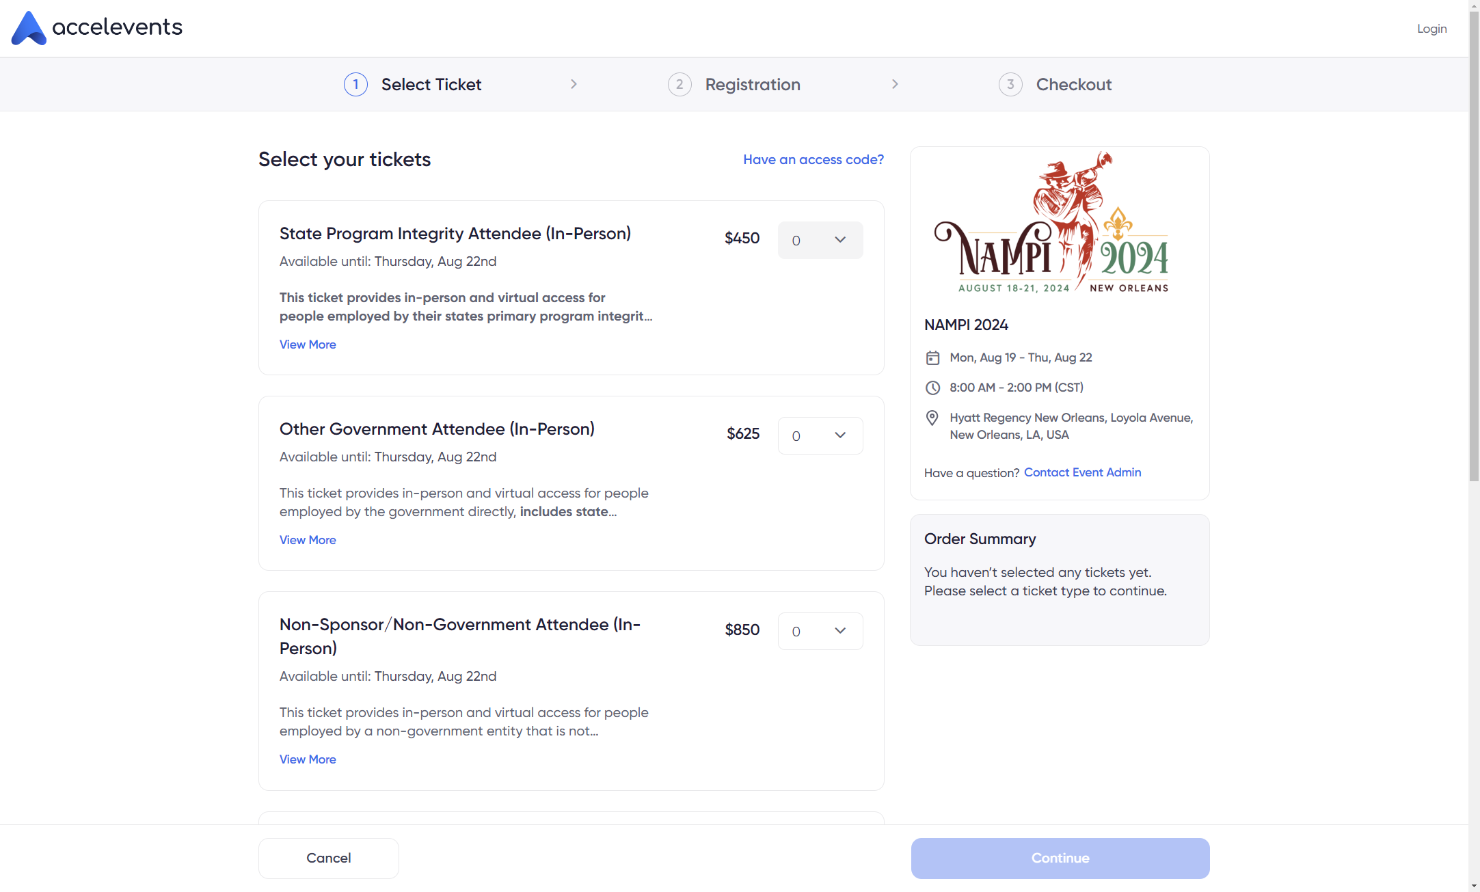Click the calendar icon beside event dates
1480x892 pixels.
[932, 357]
